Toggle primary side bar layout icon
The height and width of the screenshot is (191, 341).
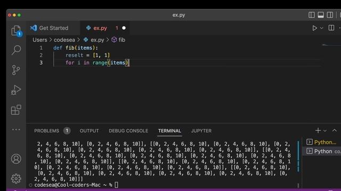click(x=311, y=15)
